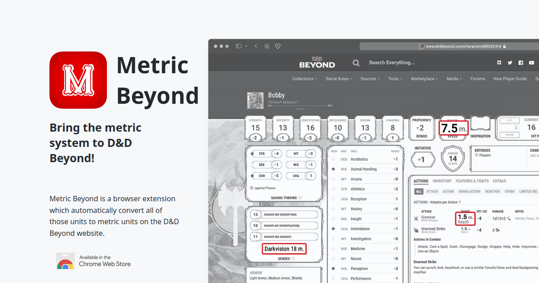Switch to the Inventory tab
The width and height of the screenshot is (539, 283).
pos(442,181)
